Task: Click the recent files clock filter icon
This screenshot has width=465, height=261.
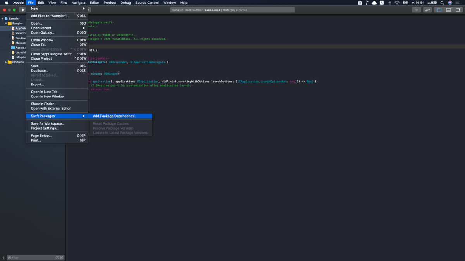Action: (x=57, y=258)
